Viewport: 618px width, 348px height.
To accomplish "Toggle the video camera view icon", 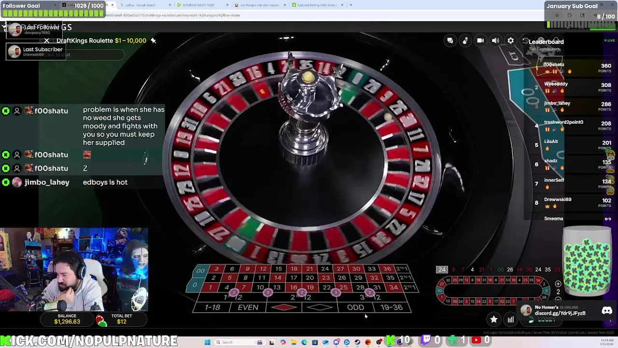I will (480, 41).
